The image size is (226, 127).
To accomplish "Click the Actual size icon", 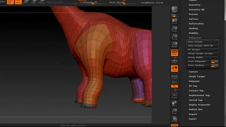I will tap(174, 37).
